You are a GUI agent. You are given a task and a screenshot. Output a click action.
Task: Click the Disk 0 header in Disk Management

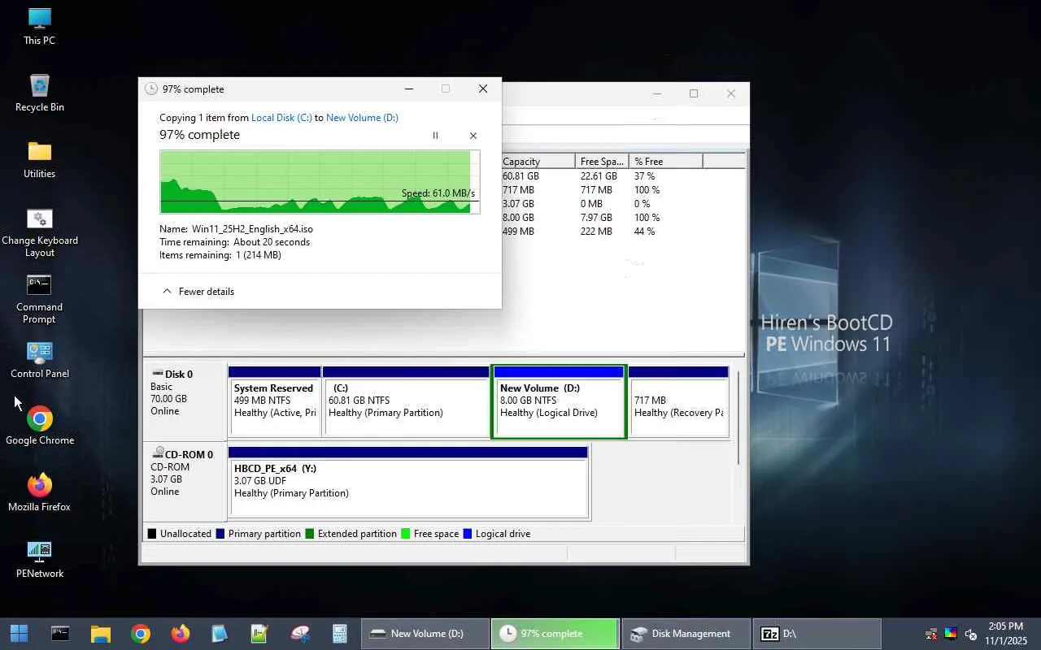tap(185, 401)
